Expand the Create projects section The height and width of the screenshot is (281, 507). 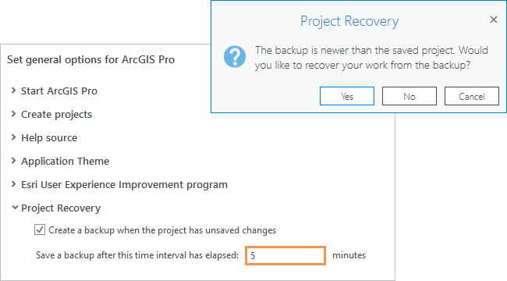pos(13,114)
